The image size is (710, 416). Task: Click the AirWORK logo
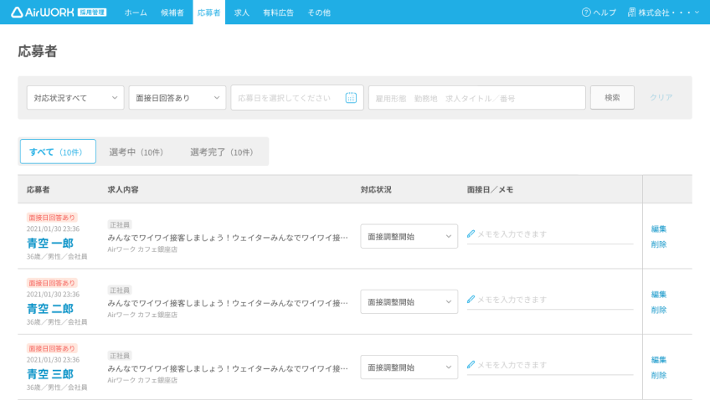59,13
